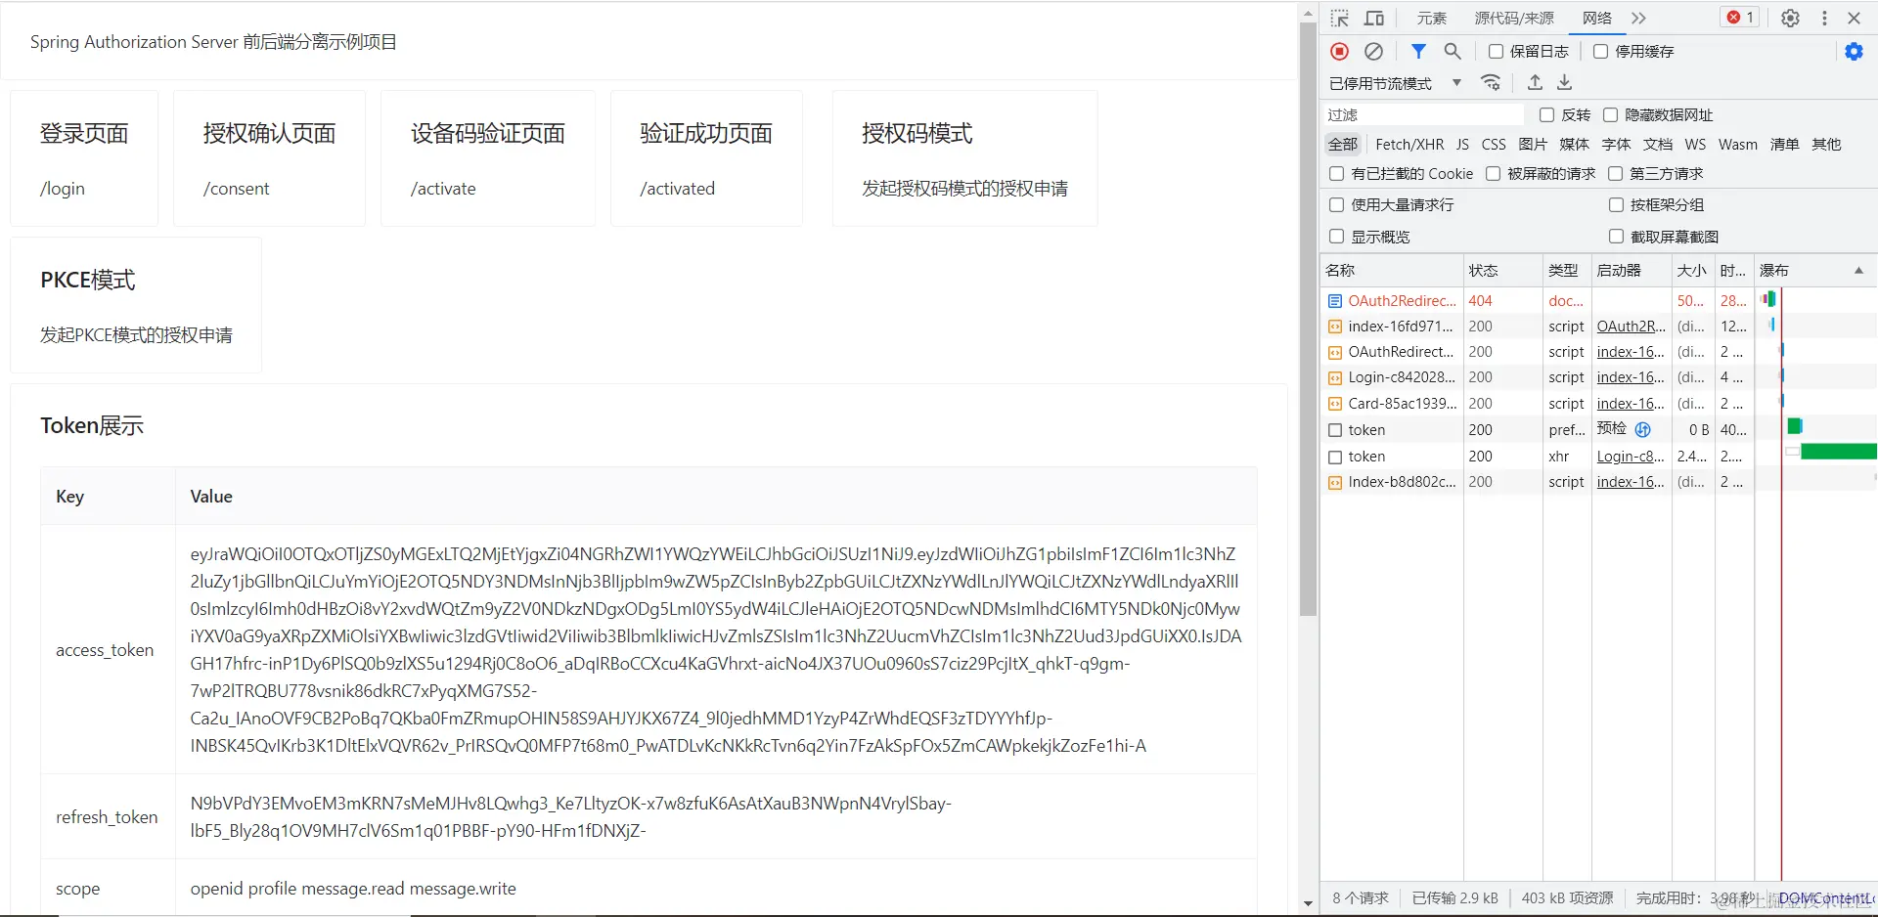The image size is (1878, 917).
Task: Enable 停用缓存 checkbox
Action: pos(1601,51)
